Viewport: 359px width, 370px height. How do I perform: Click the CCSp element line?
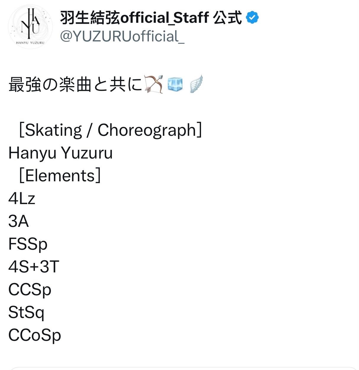[x=30, y=290]
